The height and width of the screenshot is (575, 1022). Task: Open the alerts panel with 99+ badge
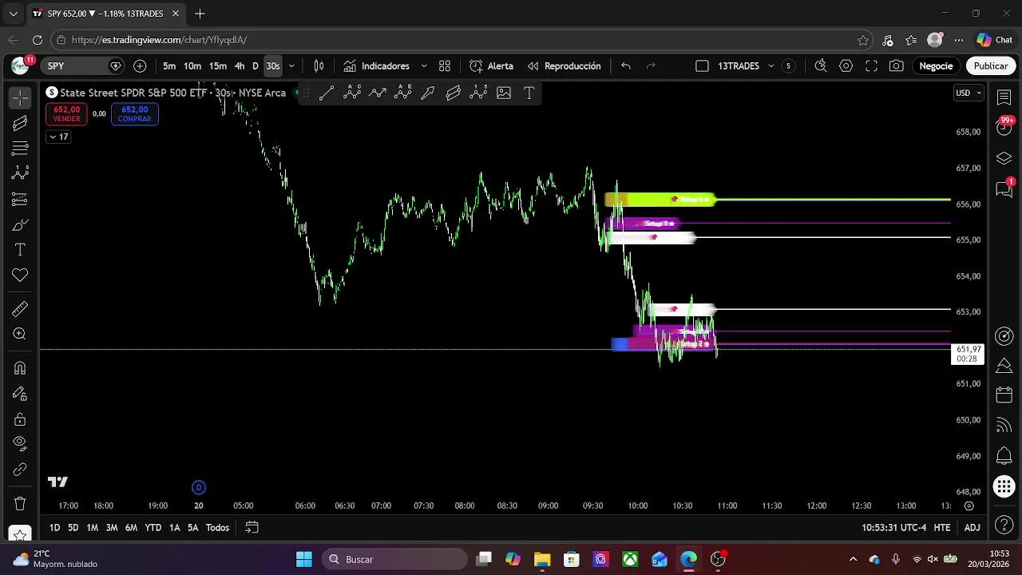(1004, 127)
